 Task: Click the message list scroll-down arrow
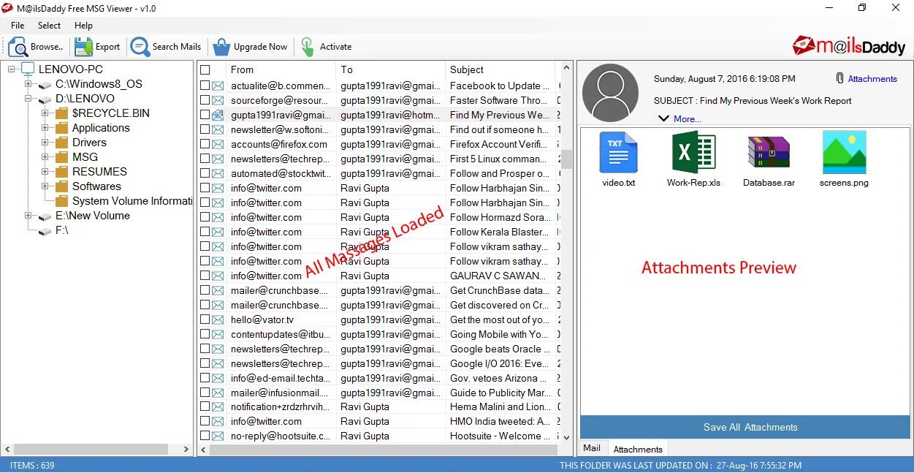point(566,436)
